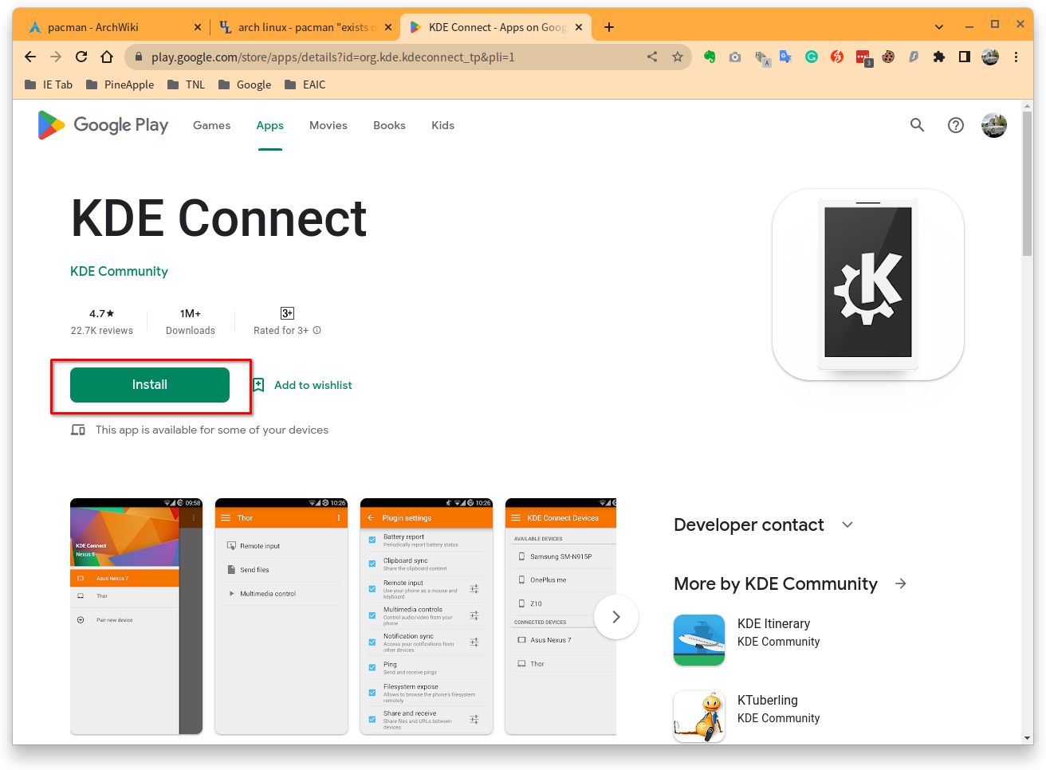
Task: Open the KDE Community developer link
Action: tap(119, 271)
